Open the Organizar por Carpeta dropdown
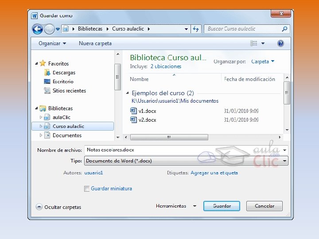Viewport: 319px width, 239px height. pyautogui.click(x=263, y=62)
